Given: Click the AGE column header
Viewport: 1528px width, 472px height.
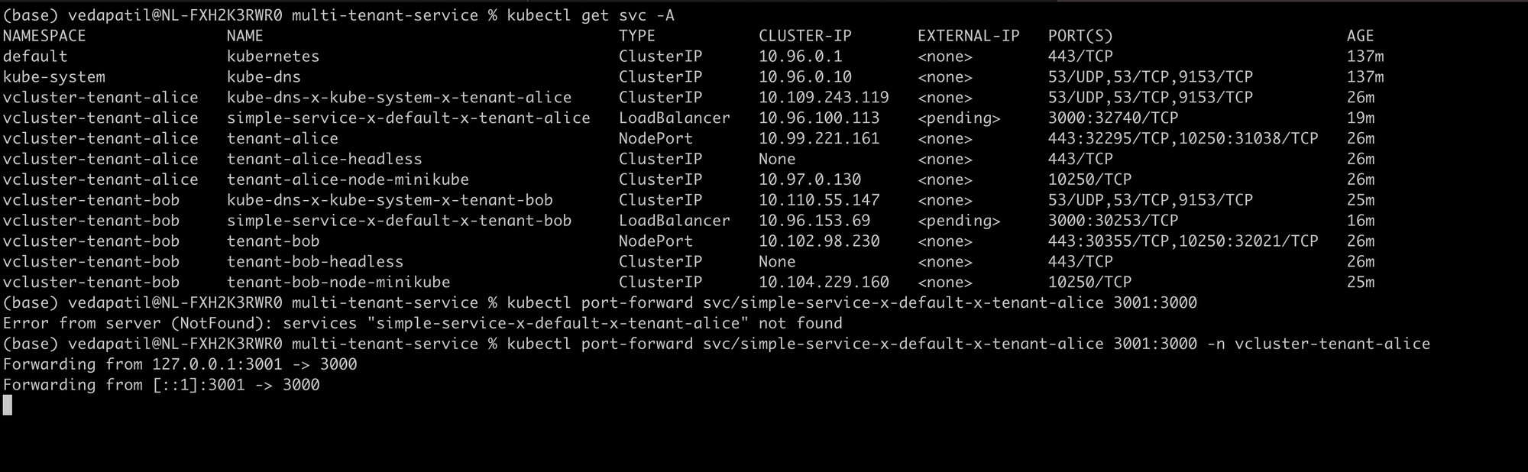Looking at the screenshot, I should click(1360, 36).
